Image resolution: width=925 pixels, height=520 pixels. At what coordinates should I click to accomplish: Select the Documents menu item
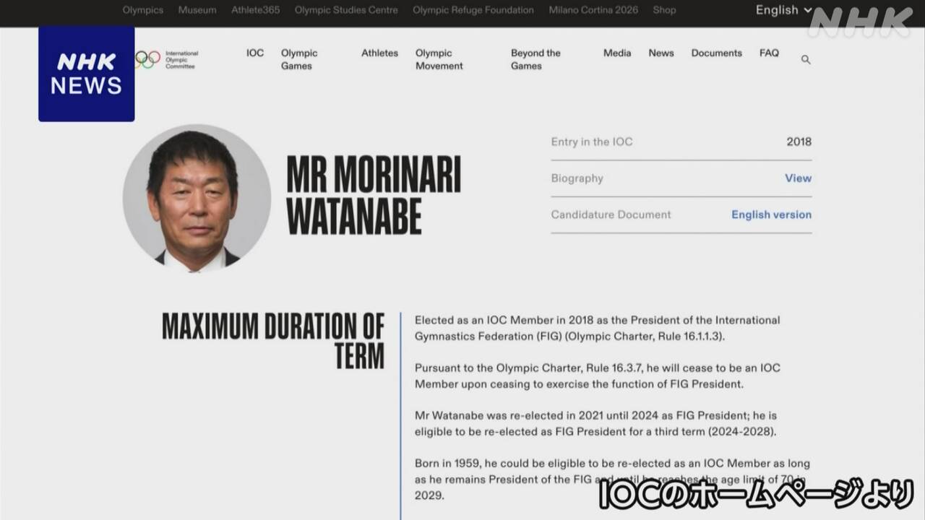tap(717, 53)
